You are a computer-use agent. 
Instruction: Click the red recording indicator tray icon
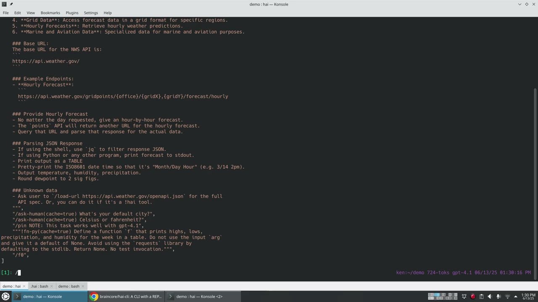click(473, 297)
